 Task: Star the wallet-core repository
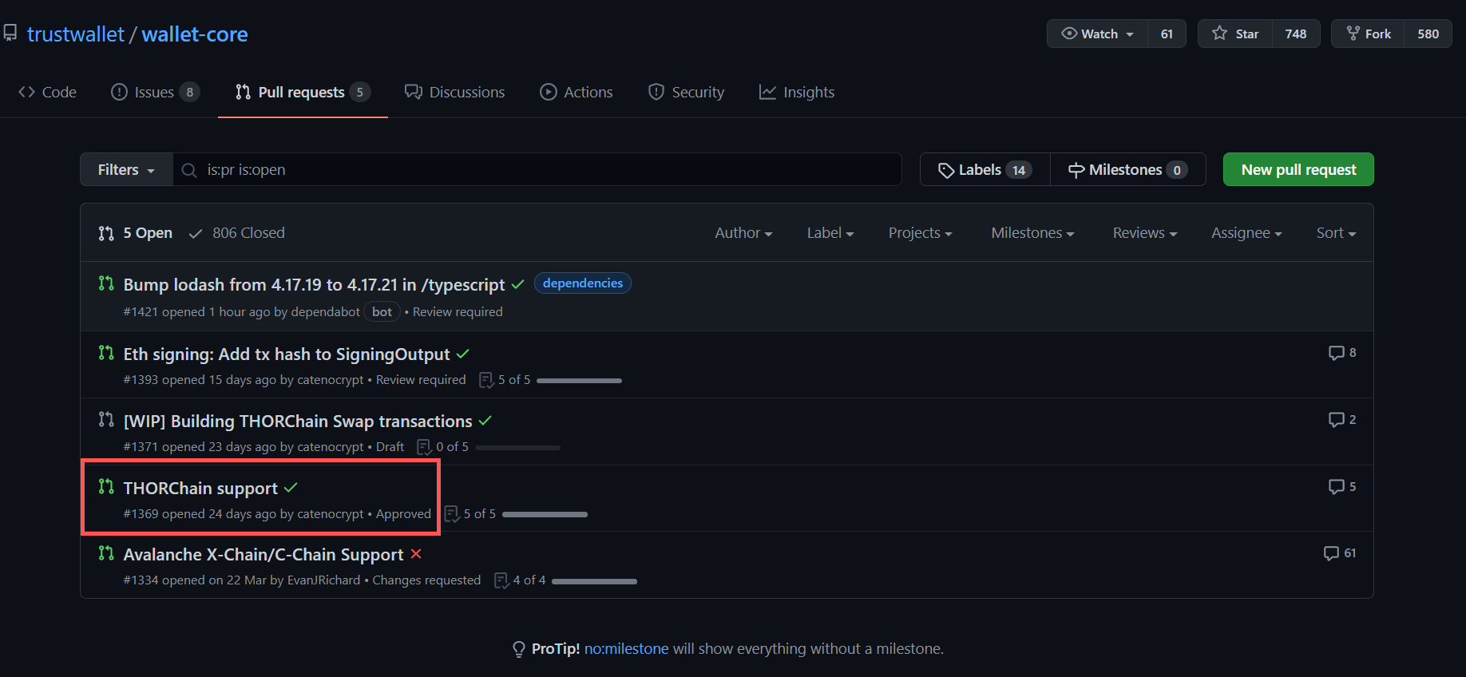coord(1235,34)
